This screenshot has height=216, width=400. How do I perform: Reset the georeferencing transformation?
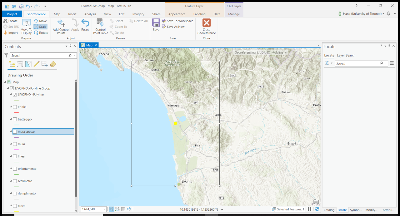pos(85,25)
